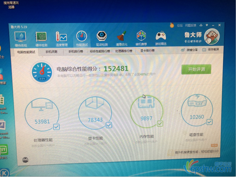Select the 性能测试 speedometer toolbar icon
The width and height of the screenshot is (236, 177).
82,36
